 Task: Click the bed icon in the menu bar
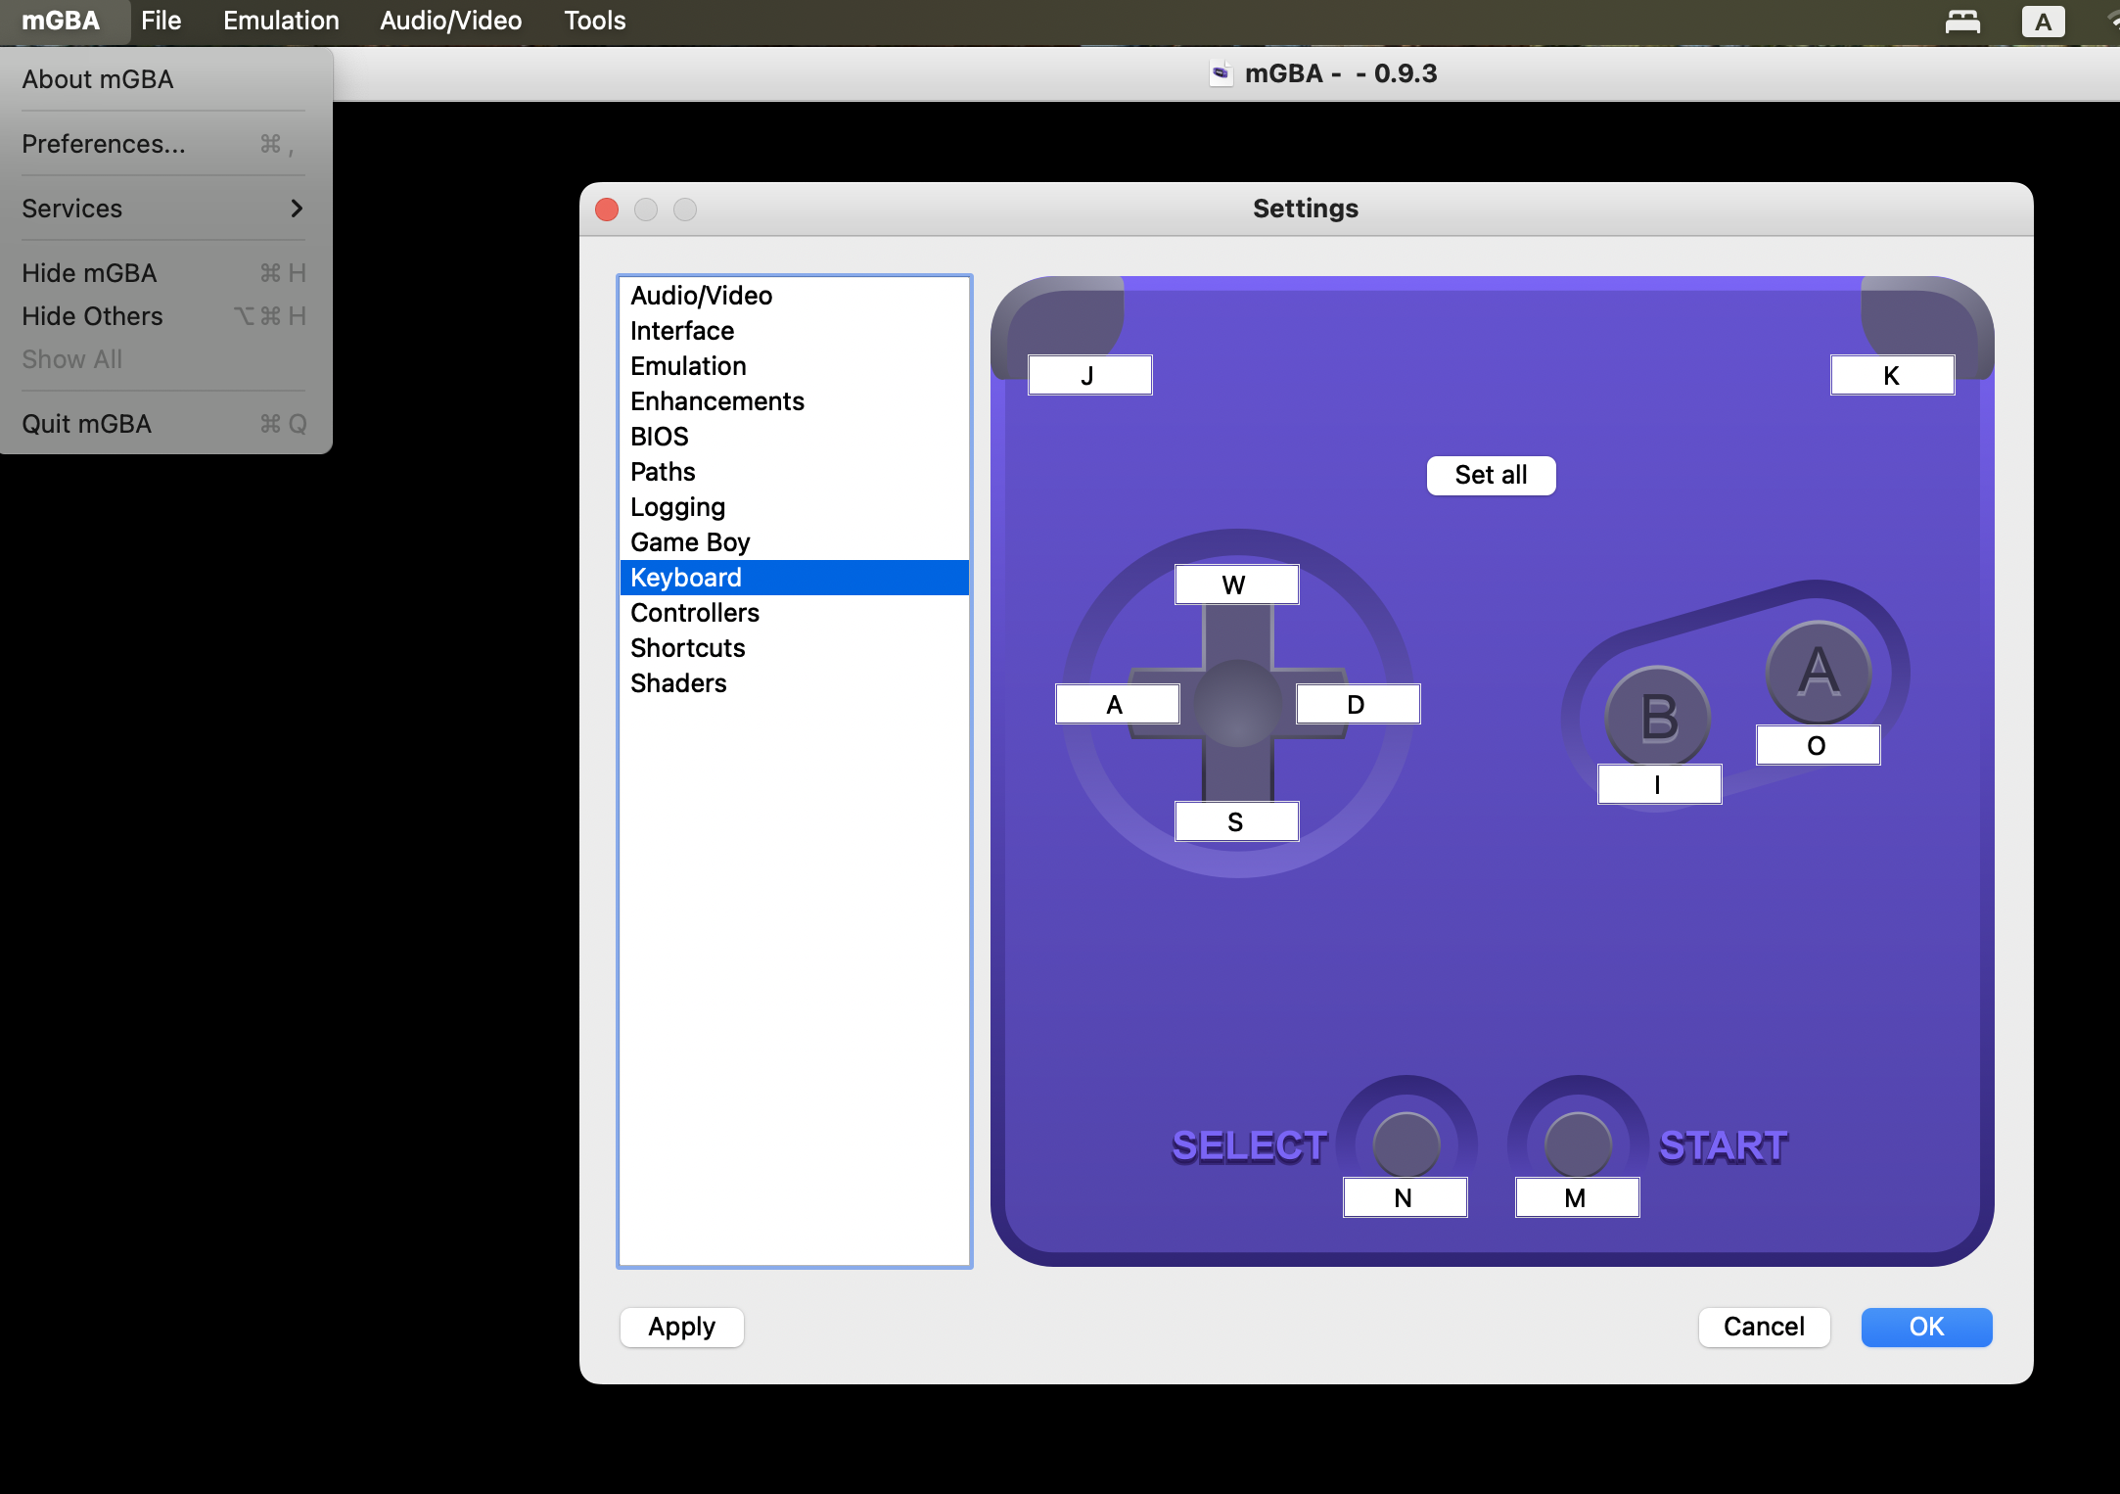point(1961,22)
